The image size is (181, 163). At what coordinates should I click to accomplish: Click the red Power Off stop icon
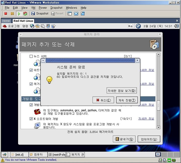click(x=6, y=14)
